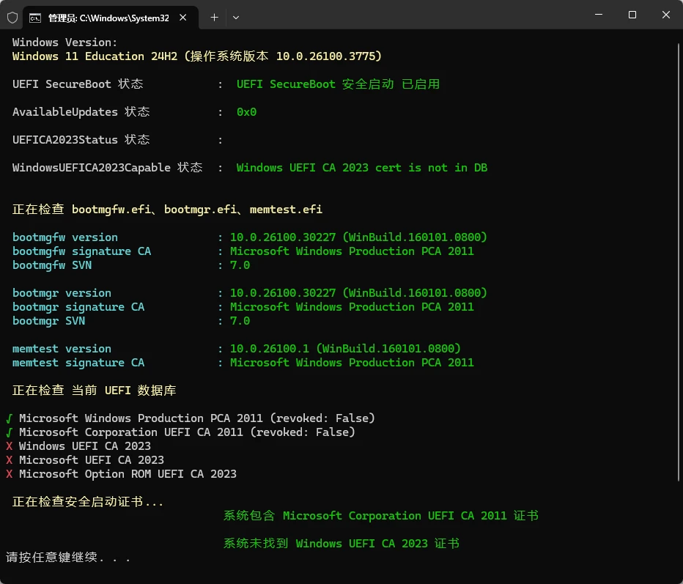The image size is (683, 584).
Task: Click the '正在检查 当前 UEFI 数据库' heading
Action: pos(94,391)
